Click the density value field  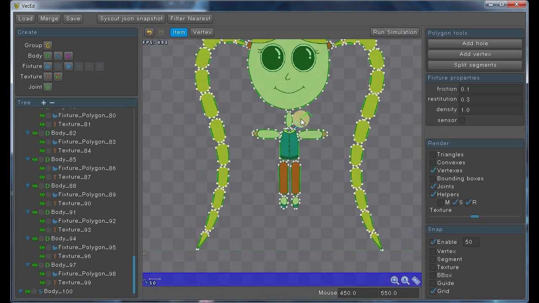[x=491, y=110]
